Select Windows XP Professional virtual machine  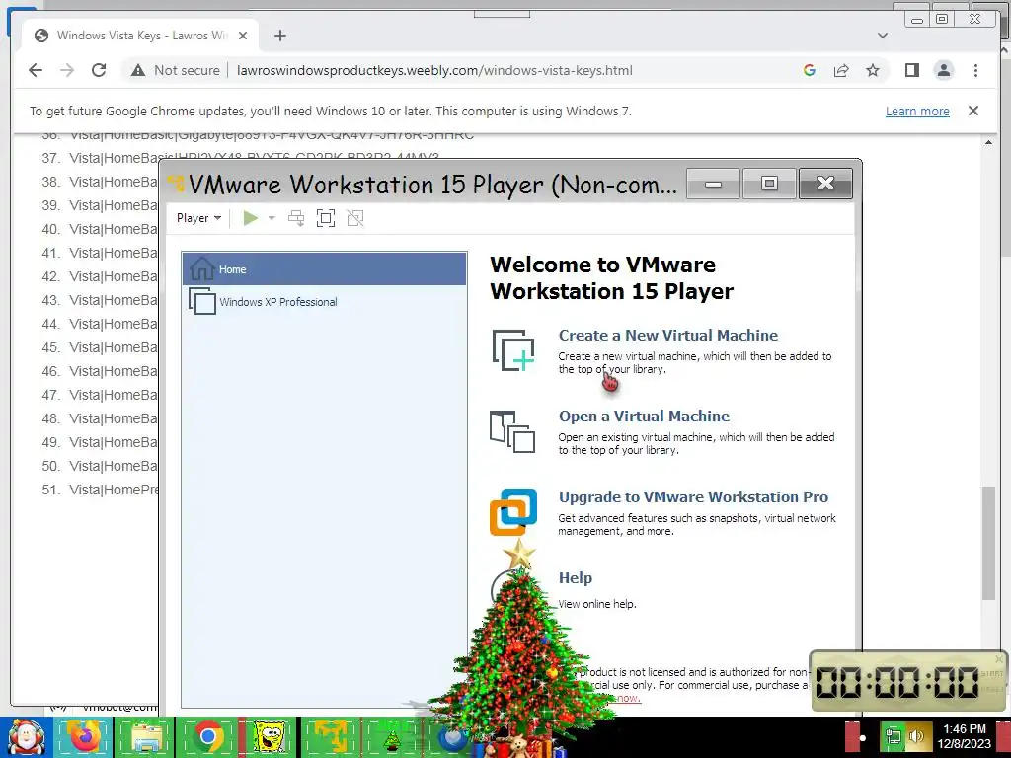pos(324,302)
